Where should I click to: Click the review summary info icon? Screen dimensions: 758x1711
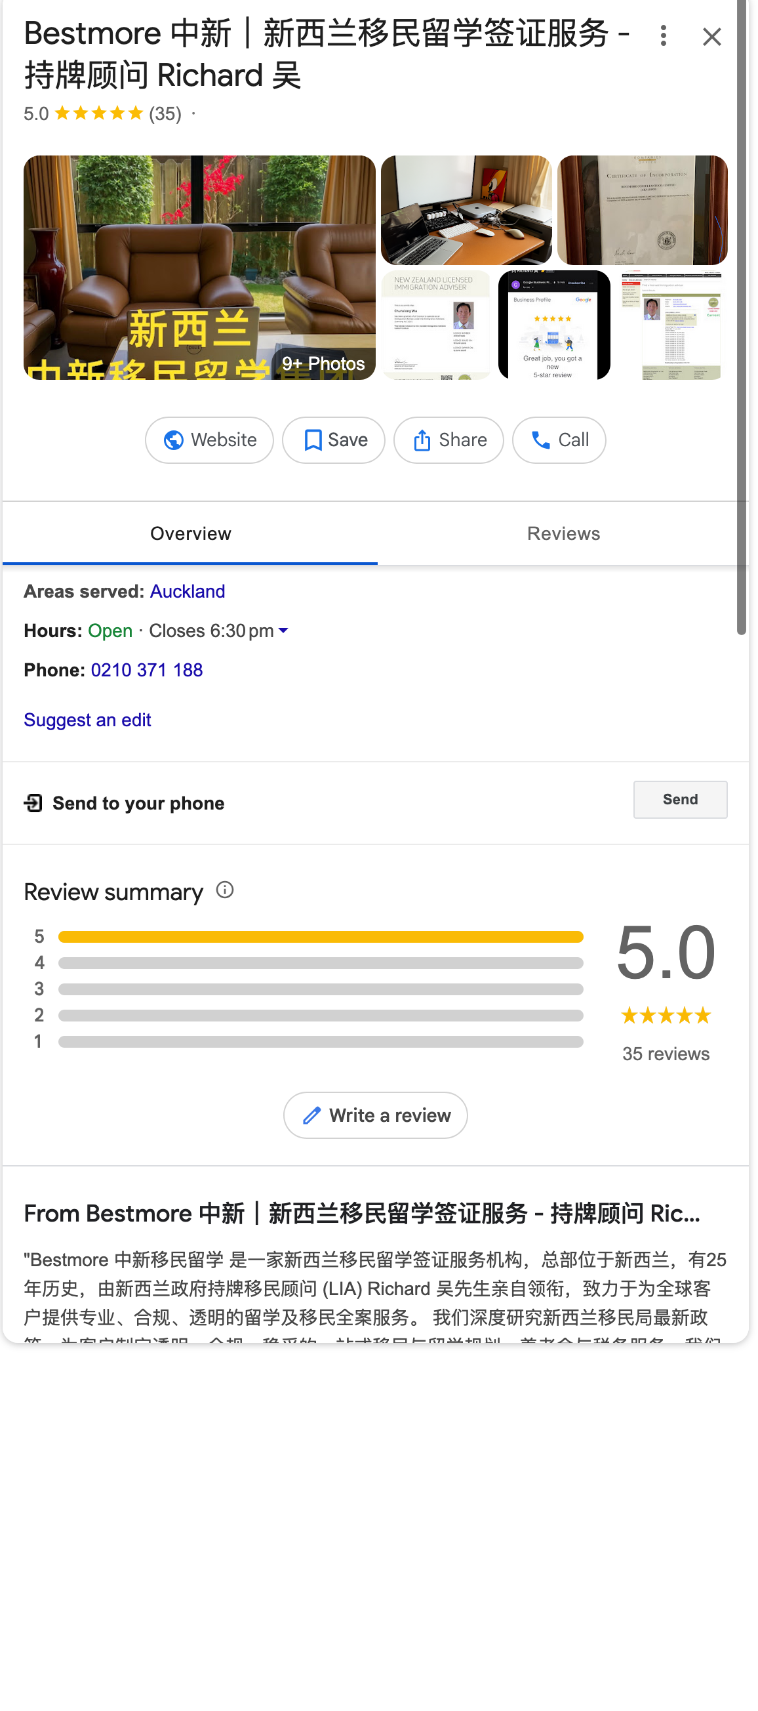[225, 890]
